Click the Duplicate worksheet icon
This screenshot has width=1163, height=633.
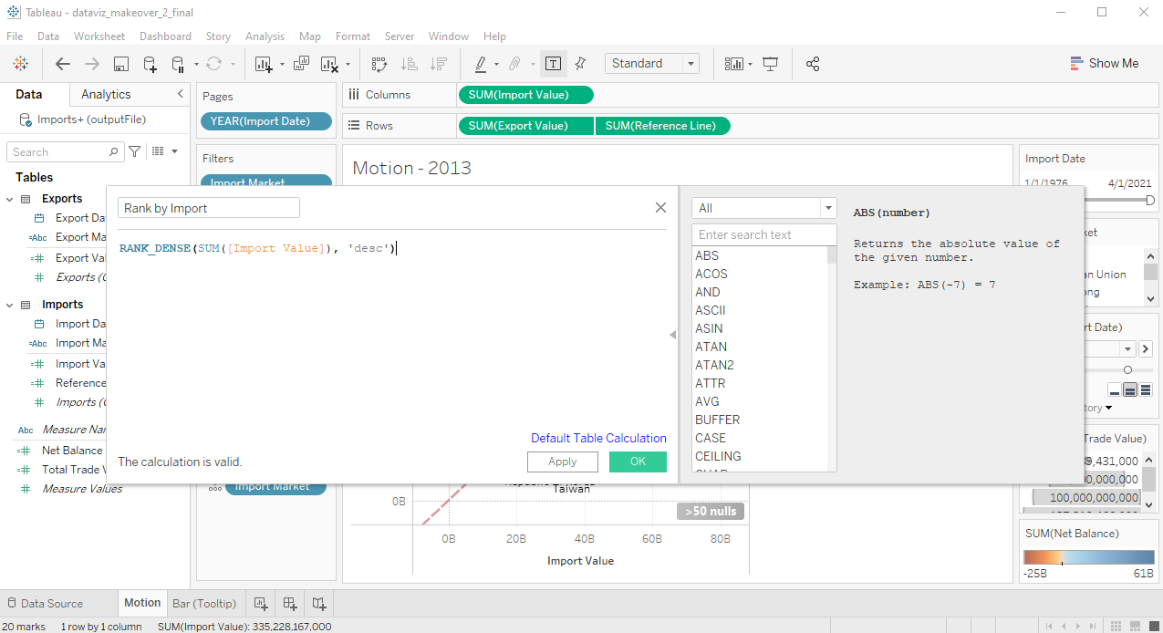[x=302, y=64]
